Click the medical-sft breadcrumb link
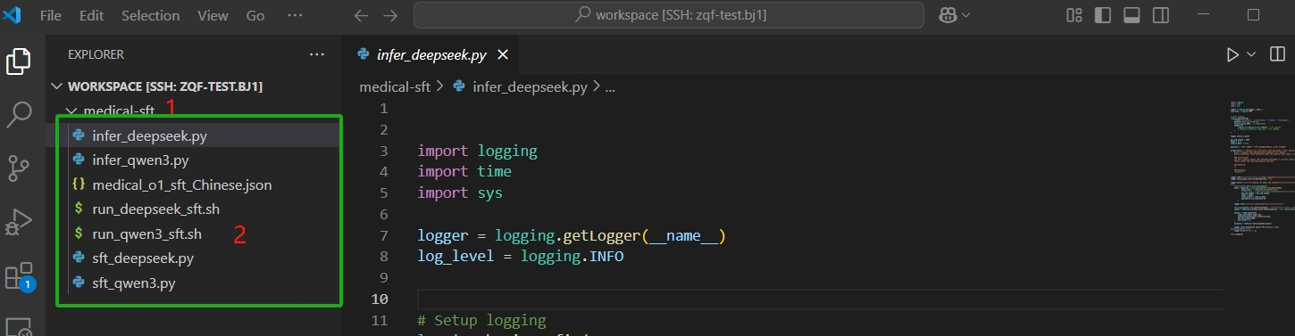 (x=395, y=86)
